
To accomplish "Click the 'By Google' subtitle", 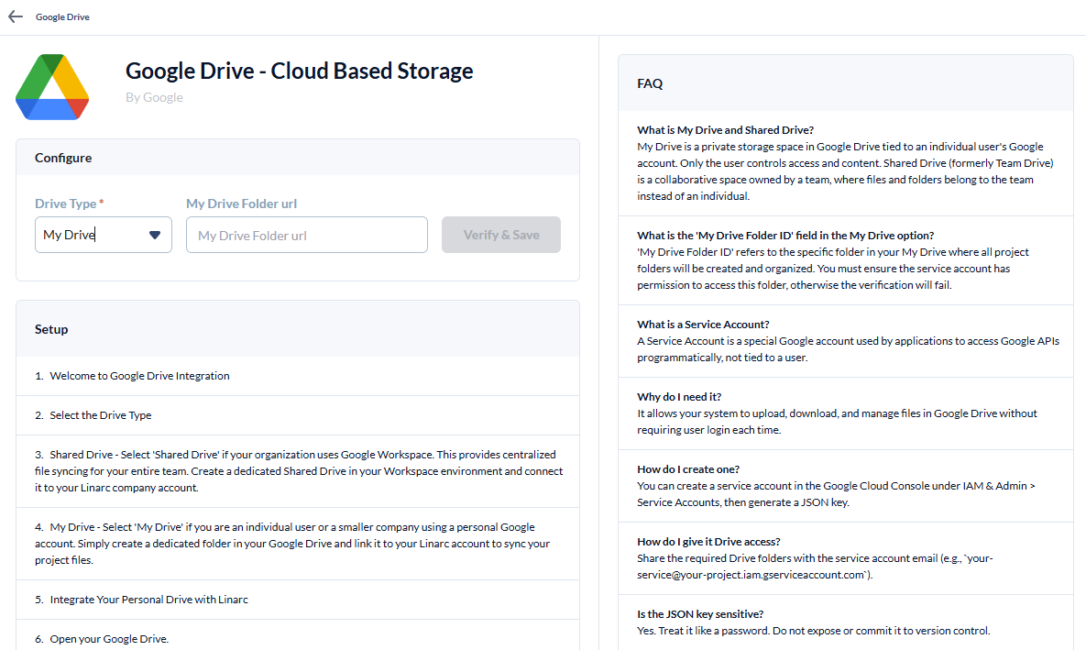I will pos(154,97).
